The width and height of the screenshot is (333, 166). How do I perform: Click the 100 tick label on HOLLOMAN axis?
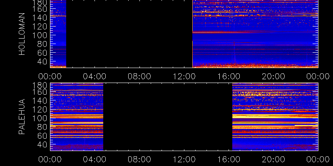coord(40,35)
